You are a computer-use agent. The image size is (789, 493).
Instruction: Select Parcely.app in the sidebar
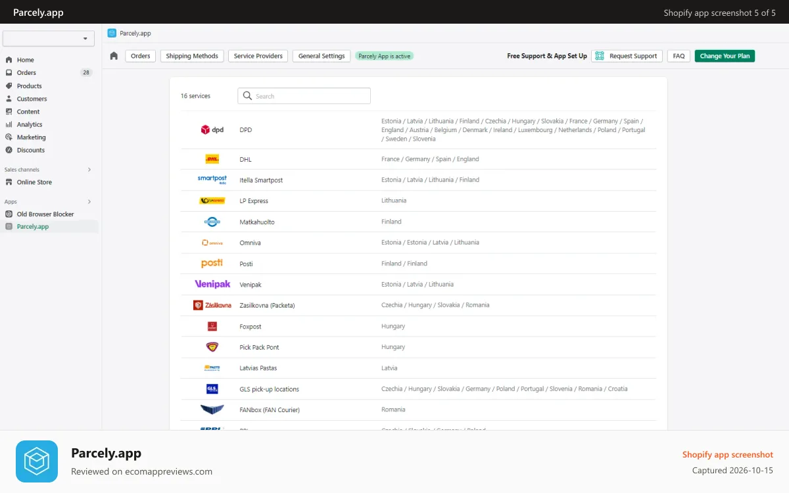pos(50,226)
